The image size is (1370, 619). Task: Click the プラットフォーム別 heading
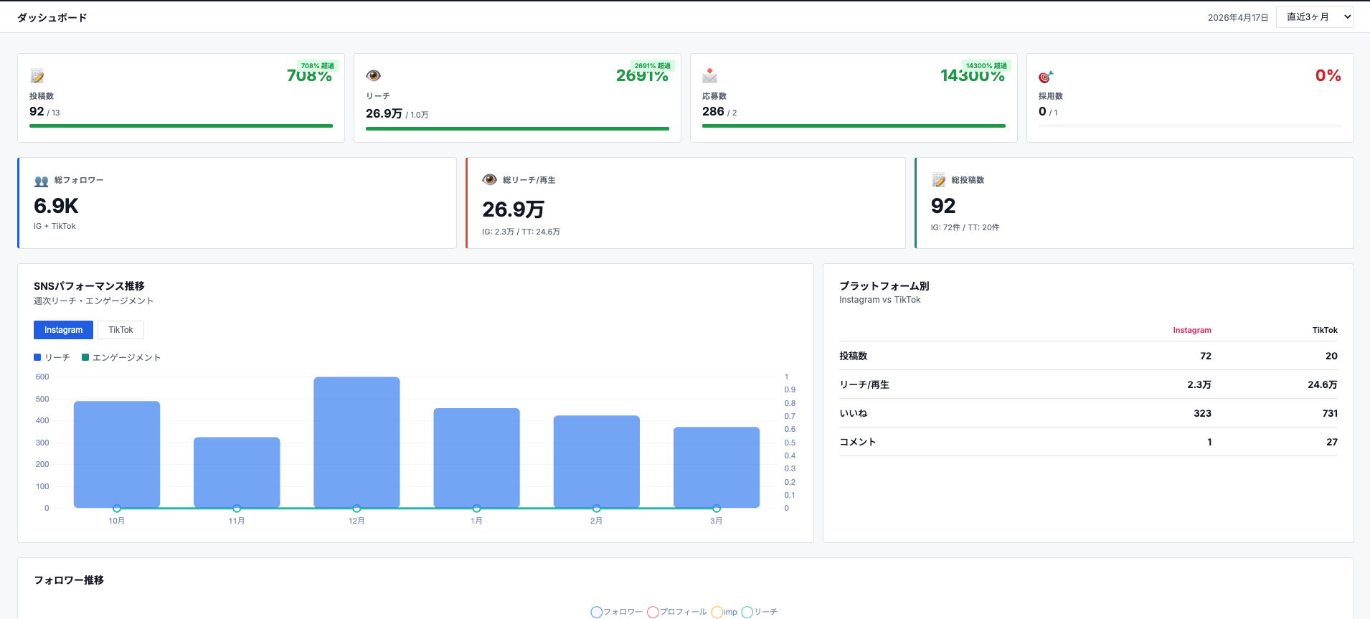point(884,285)
